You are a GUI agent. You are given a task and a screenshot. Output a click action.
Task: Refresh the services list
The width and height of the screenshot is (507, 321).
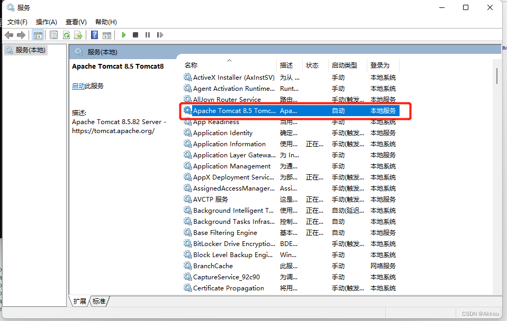(x=66, y=35)
